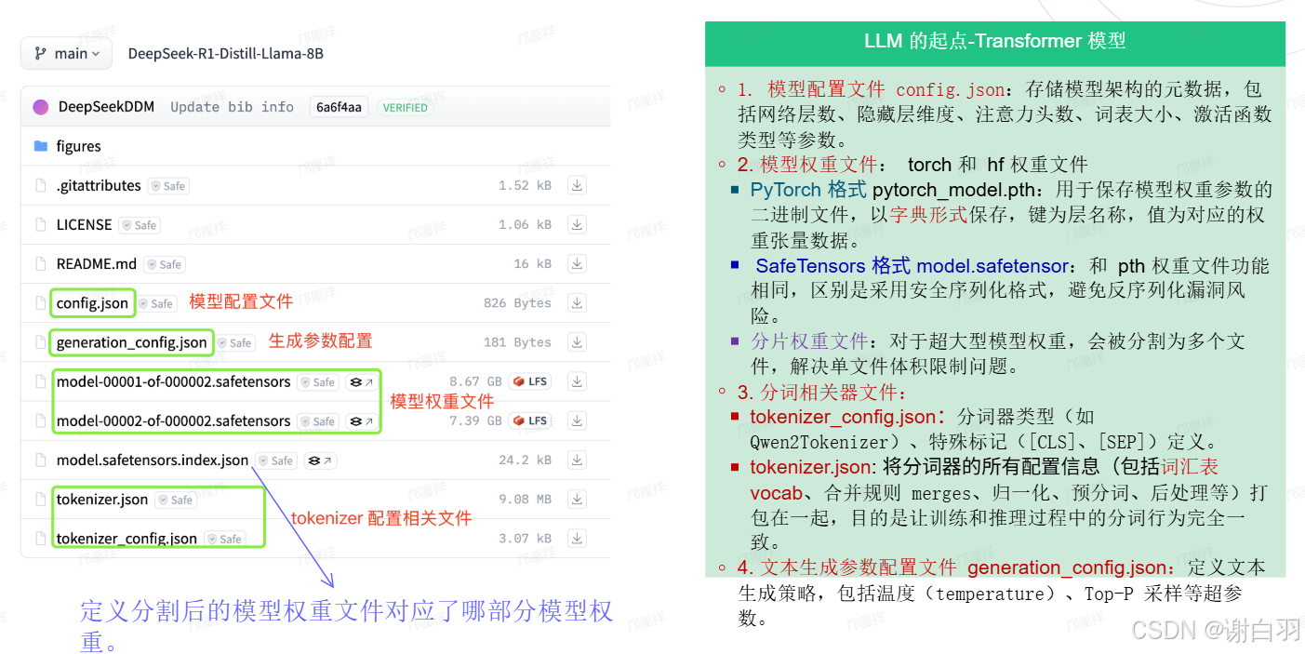This screenshot has width=1305, height=654.
Task: Click the figures folder icon
Action: [40, 146]
